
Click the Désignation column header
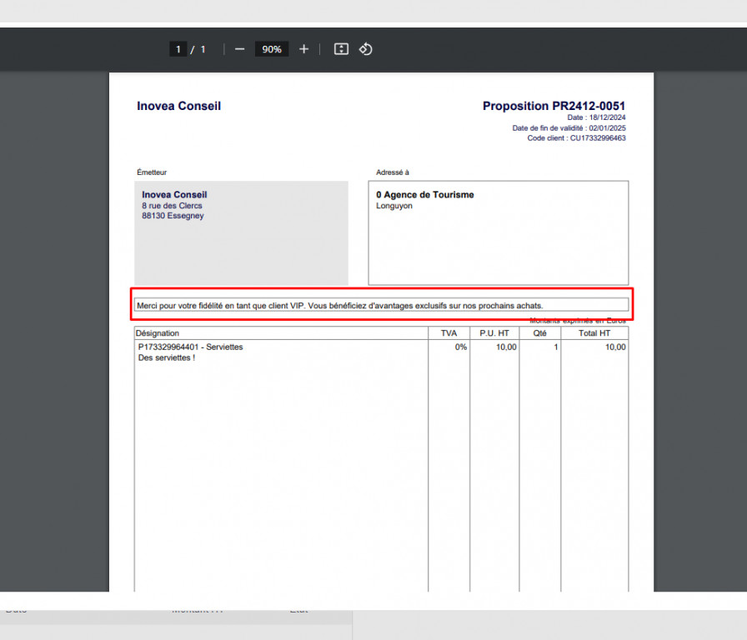click(x=158, y=333)
